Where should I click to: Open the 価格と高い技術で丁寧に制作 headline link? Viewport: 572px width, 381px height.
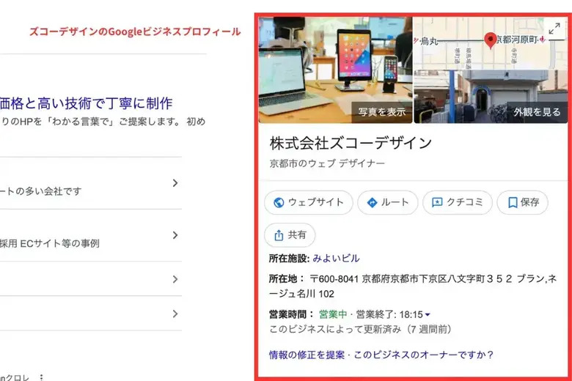pyautogui.click(x=86, y=102)
